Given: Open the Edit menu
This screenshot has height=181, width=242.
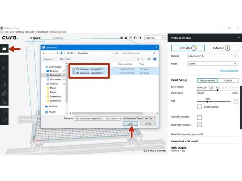Looking at the screenshot, I should [x=7, y=32].
